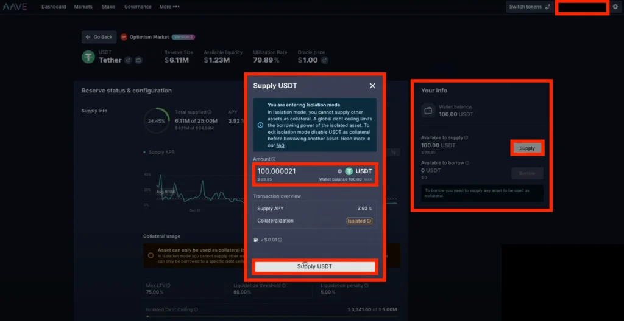Screen dimensions: 624x321
Task: Click the Available to supply info icon
Action: click(x=466, y=138)
